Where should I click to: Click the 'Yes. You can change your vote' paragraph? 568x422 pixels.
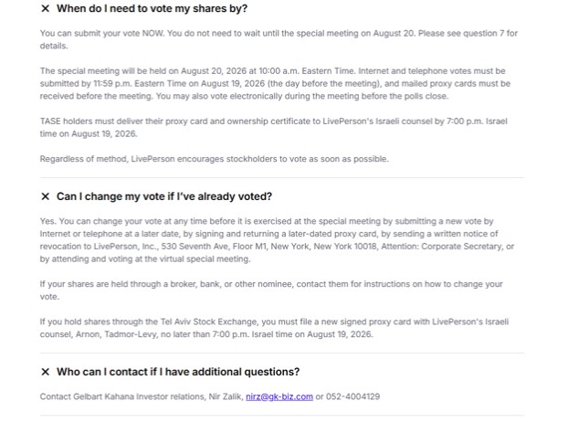277,240
